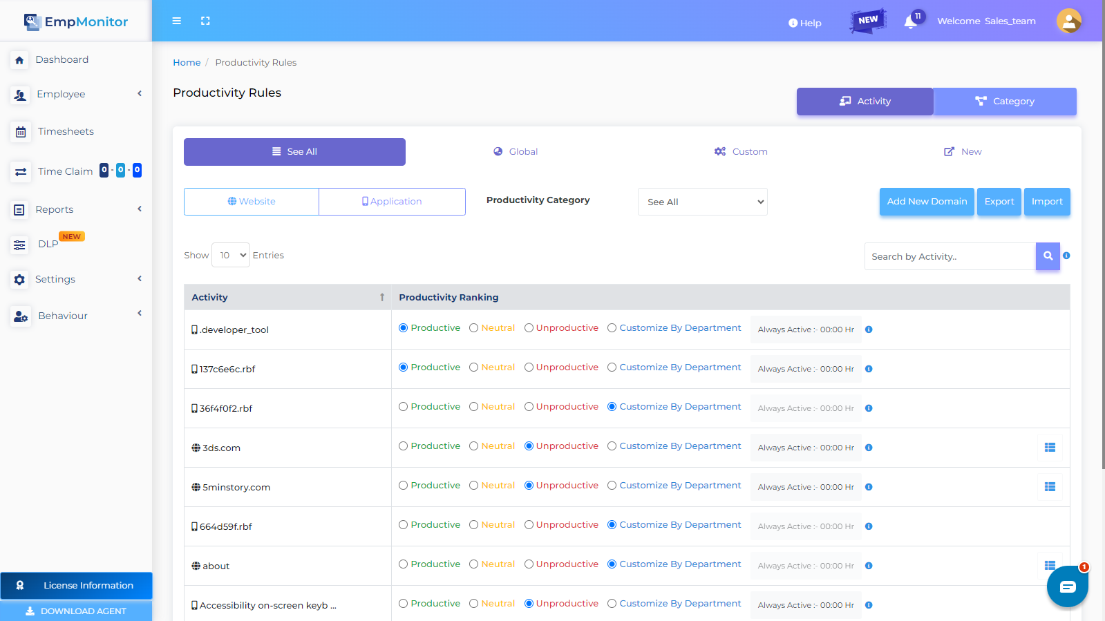
Task: Click the info icon beside search box
Action: pos(1066,256)
